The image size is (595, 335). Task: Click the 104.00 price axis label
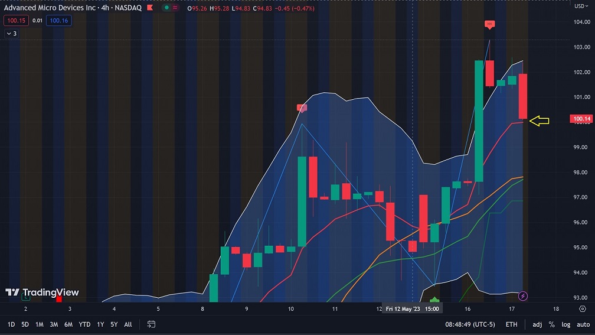point(582,22)
